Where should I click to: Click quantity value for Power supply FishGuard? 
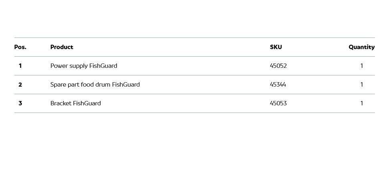[361, 66]
